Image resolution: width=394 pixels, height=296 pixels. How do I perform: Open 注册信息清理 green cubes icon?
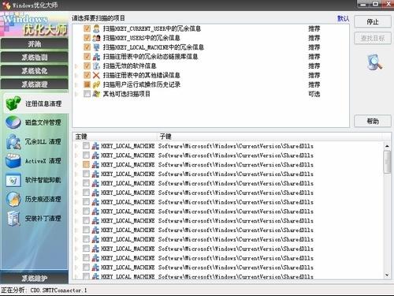point(13,103)
